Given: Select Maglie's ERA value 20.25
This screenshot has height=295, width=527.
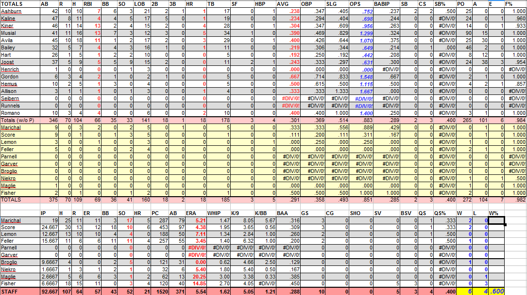Looking at the screenshot, I should pyautogui.click(x=196, y=277).
